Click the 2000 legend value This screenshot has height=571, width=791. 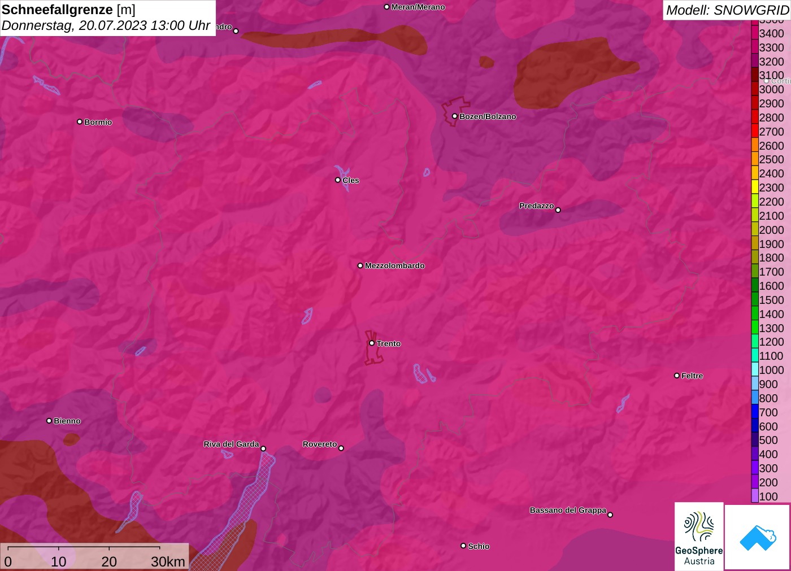tap(771, 229)
